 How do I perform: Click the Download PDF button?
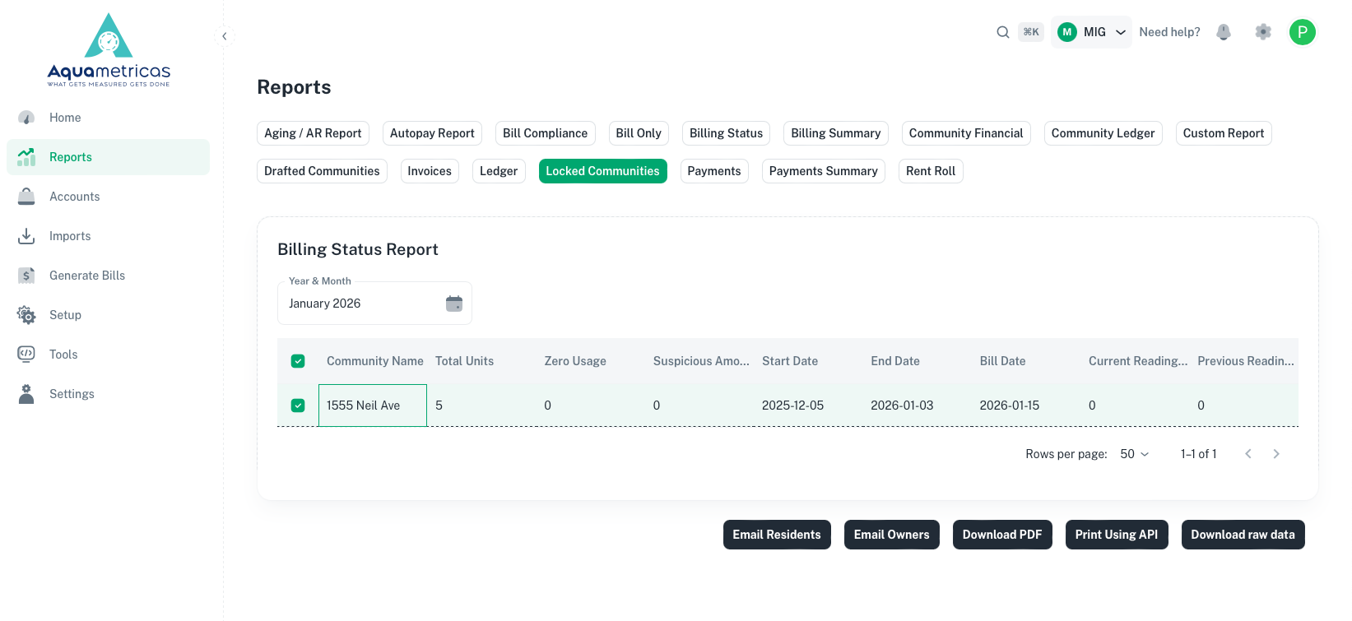click(x=1002, y=535)
